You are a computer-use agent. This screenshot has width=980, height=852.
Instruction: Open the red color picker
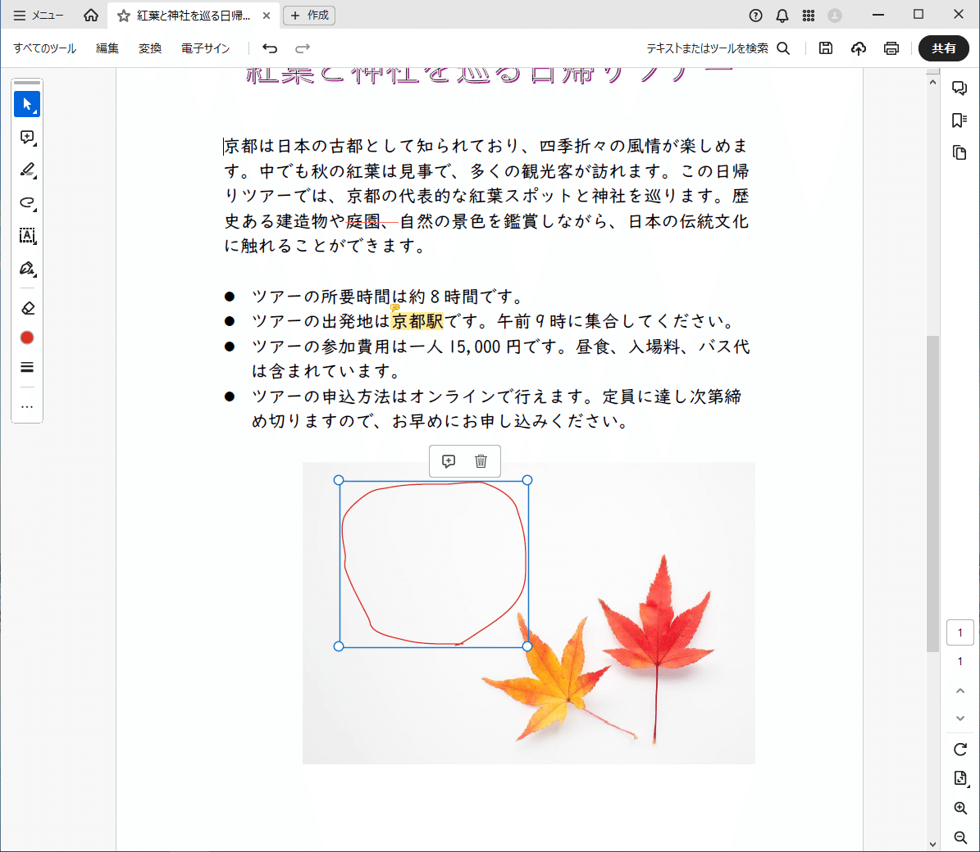[27, 338]
